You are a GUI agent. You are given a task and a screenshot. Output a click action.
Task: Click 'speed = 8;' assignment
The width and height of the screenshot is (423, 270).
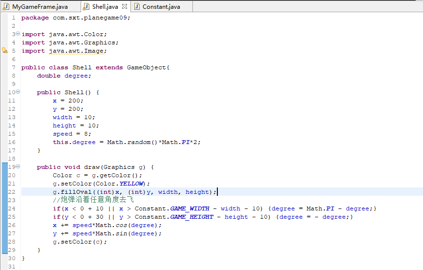(x=72, y=134)
